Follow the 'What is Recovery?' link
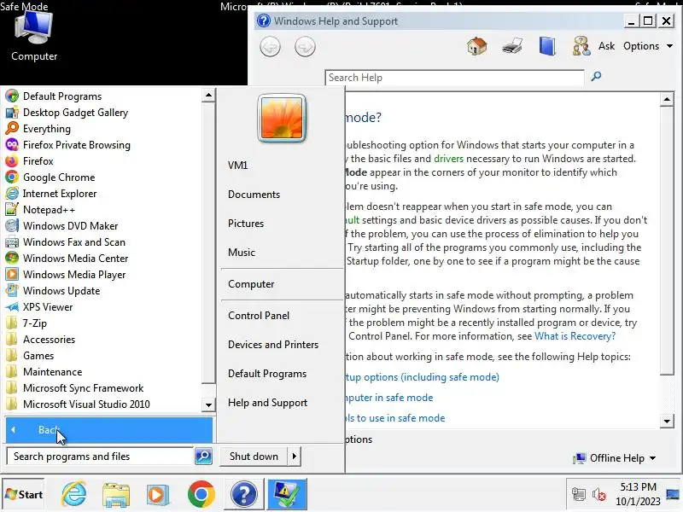The width and height of the screenshot is (683, 512). 575,336
